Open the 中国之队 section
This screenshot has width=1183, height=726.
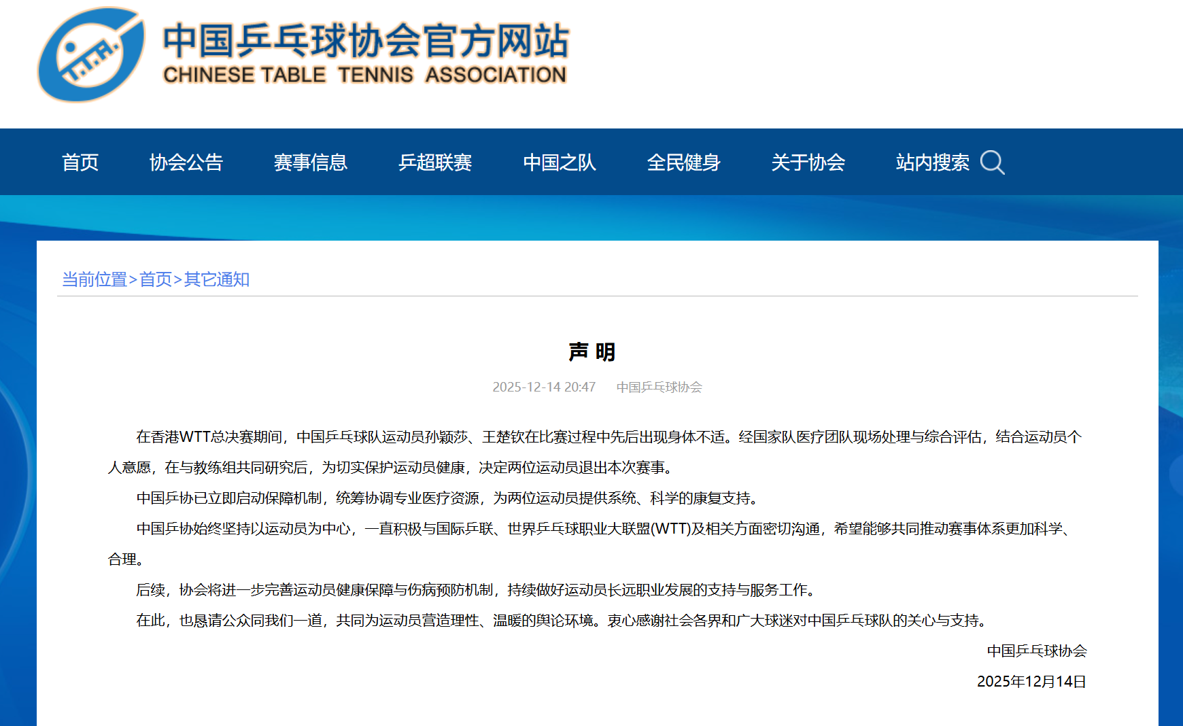559,162
